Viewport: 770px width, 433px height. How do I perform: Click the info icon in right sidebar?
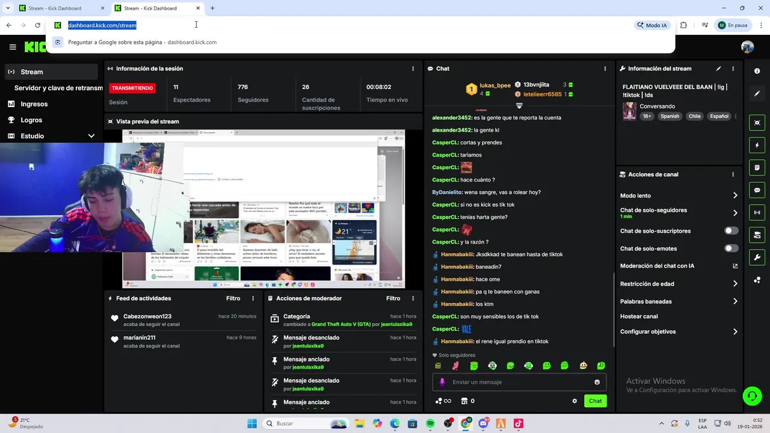[x=757, y=71]
